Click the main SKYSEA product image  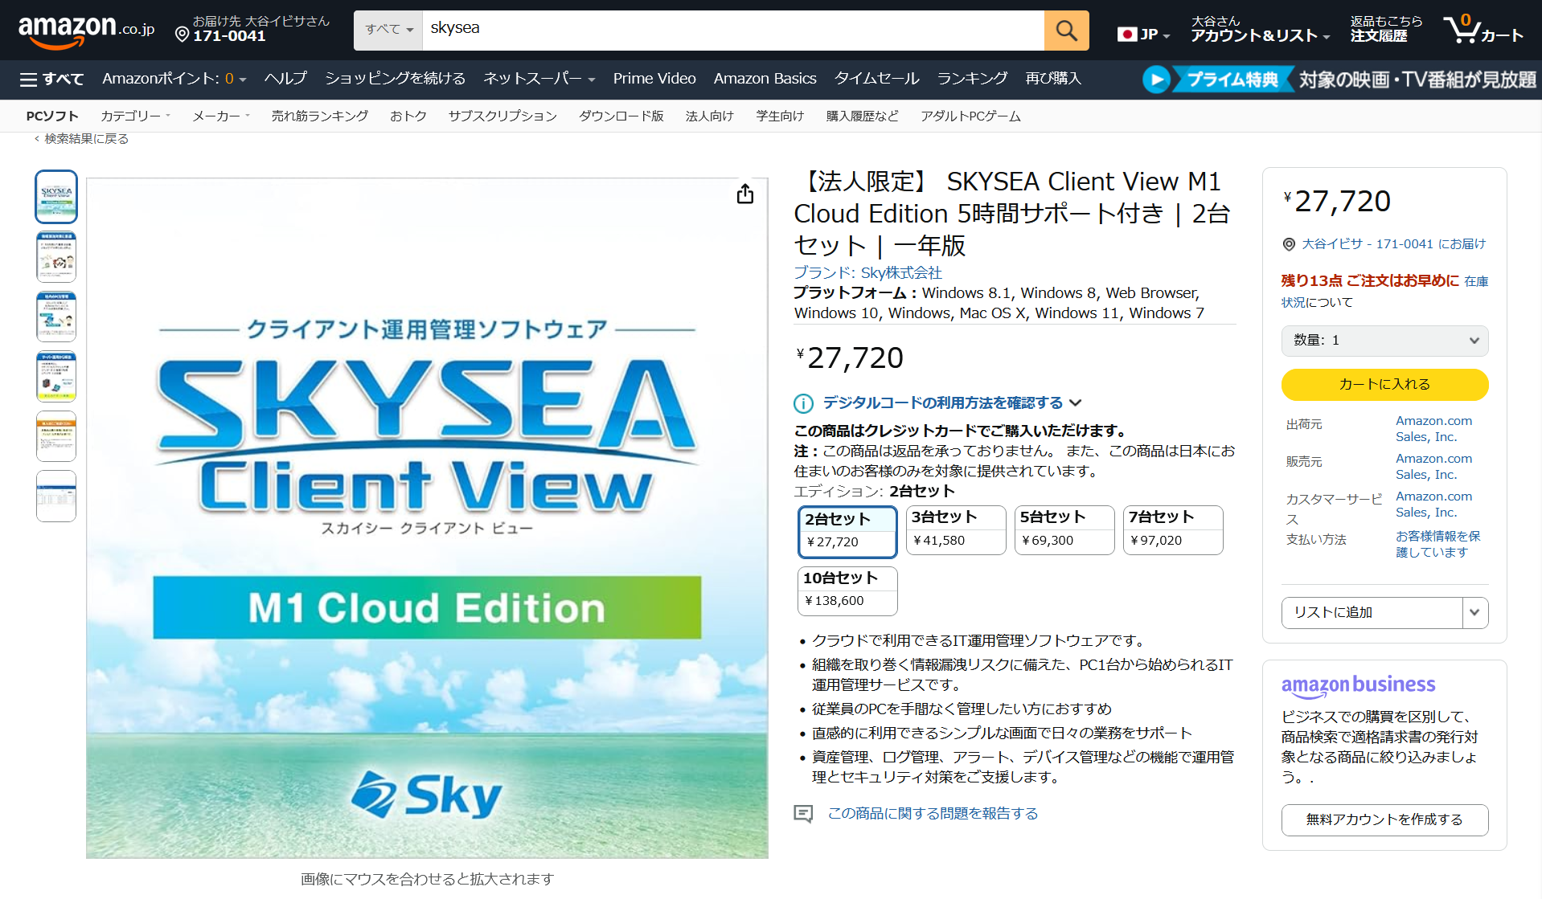pyautogui.click(x=427, y=518)
